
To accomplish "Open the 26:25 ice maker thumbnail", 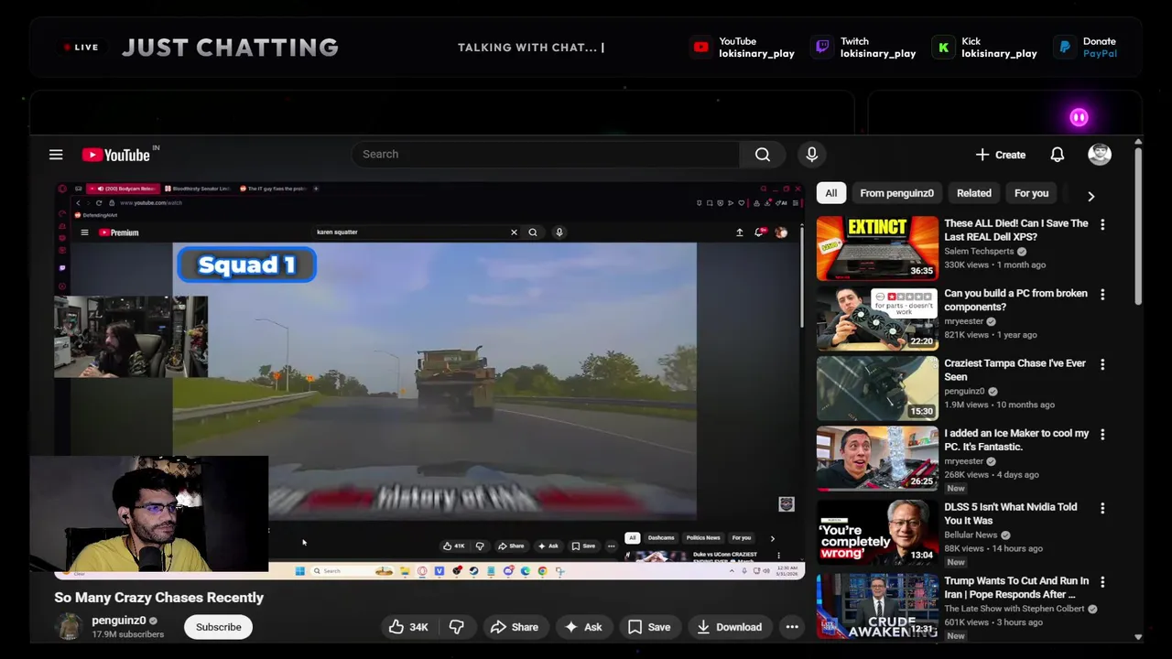I will [877, 459].
